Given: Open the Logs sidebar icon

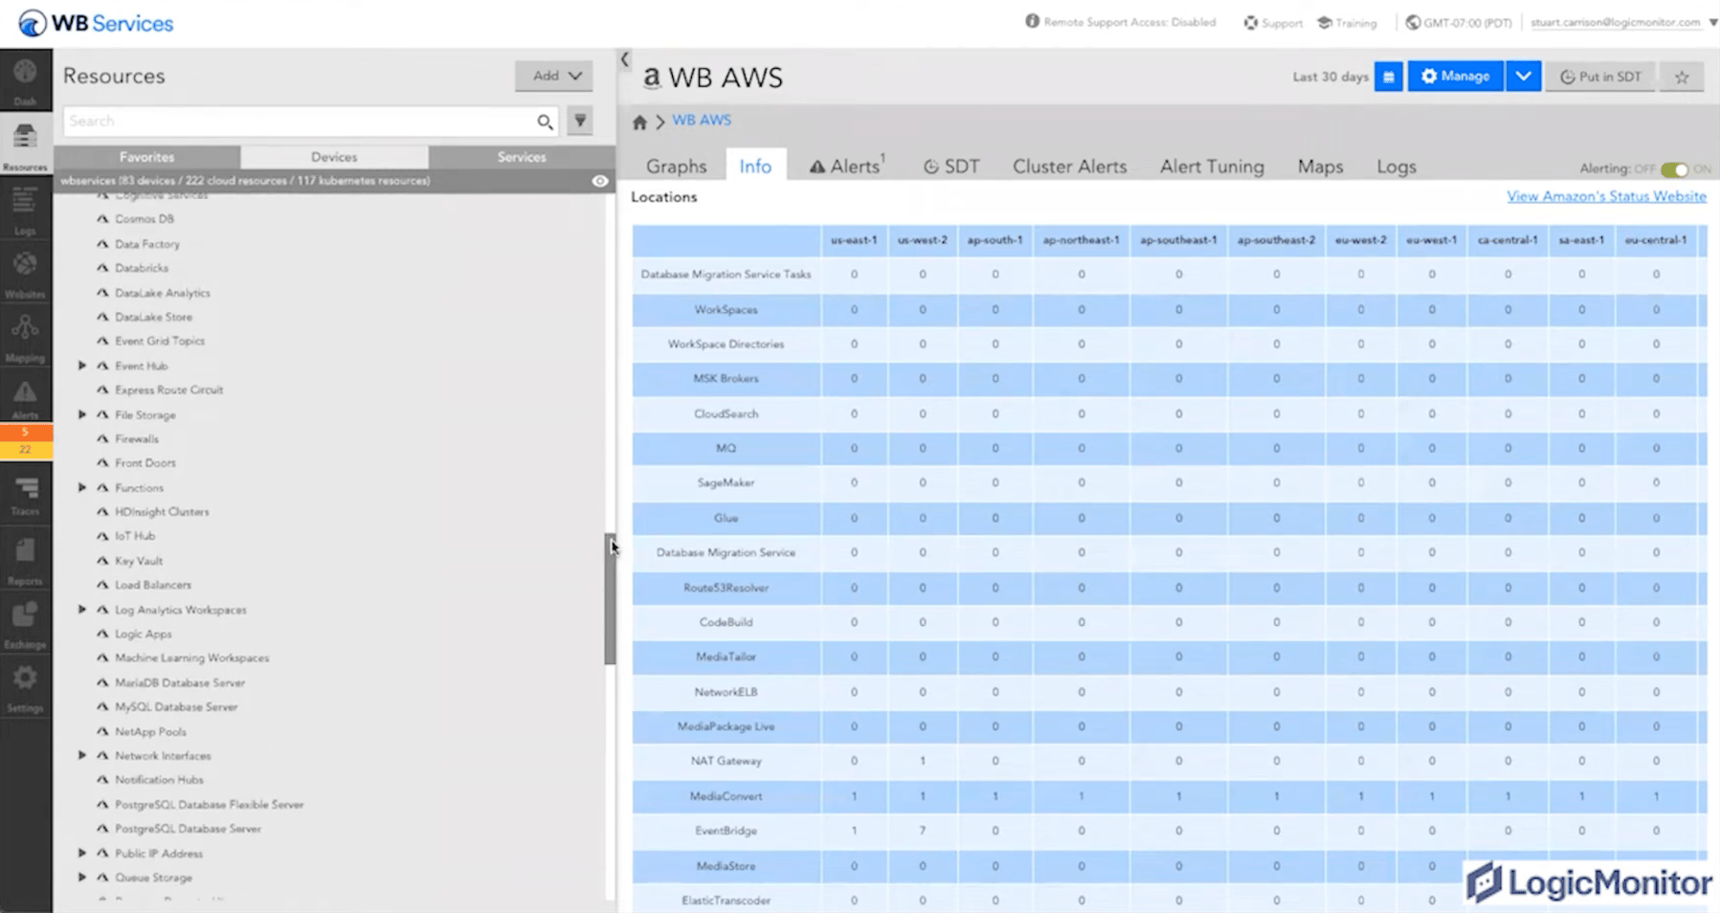Looking at the screenshot, I should tap(25, 210).
